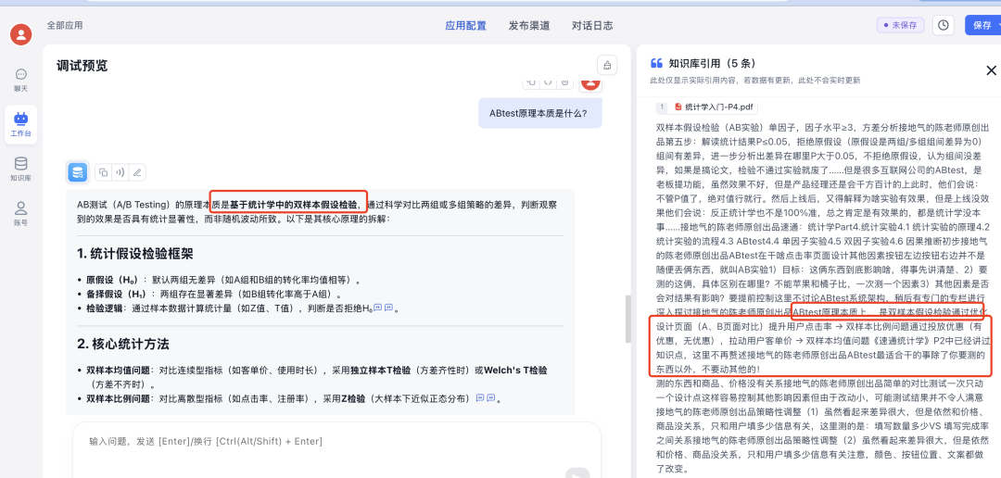This screenshot has height=478, width=1001.
Task: Click the 1. 统计假设检验框架 heading
Action: tap(134, 254)
